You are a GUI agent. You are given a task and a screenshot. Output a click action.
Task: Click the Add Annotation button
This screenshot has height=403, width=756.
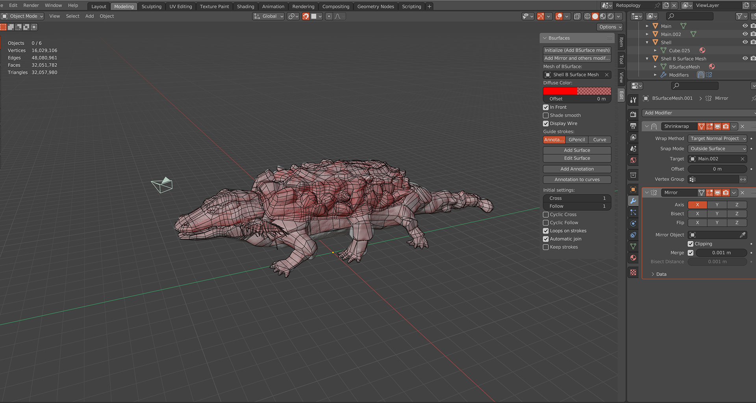[x=577, y=169]
